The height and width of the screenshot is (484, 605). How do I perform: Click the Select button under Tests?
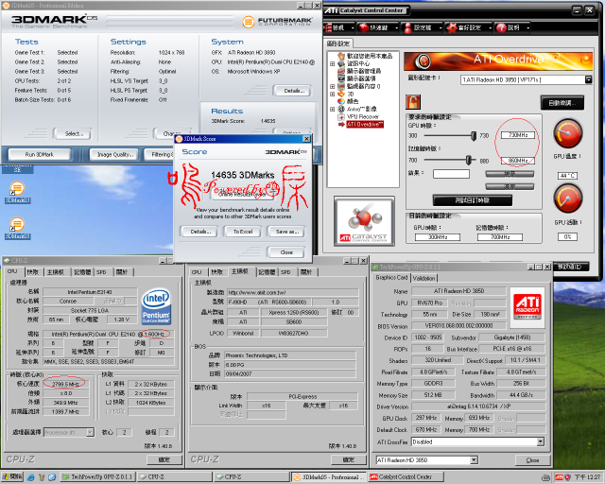[73, 133]
